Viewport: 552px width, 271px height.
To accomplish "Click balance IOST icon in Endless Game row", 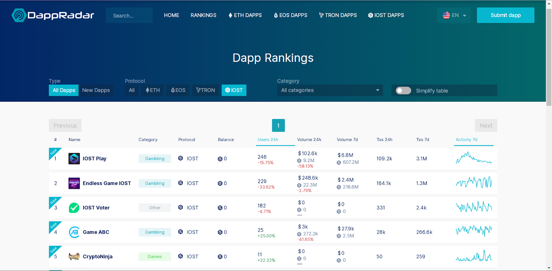I will click(x=220, y=183).
